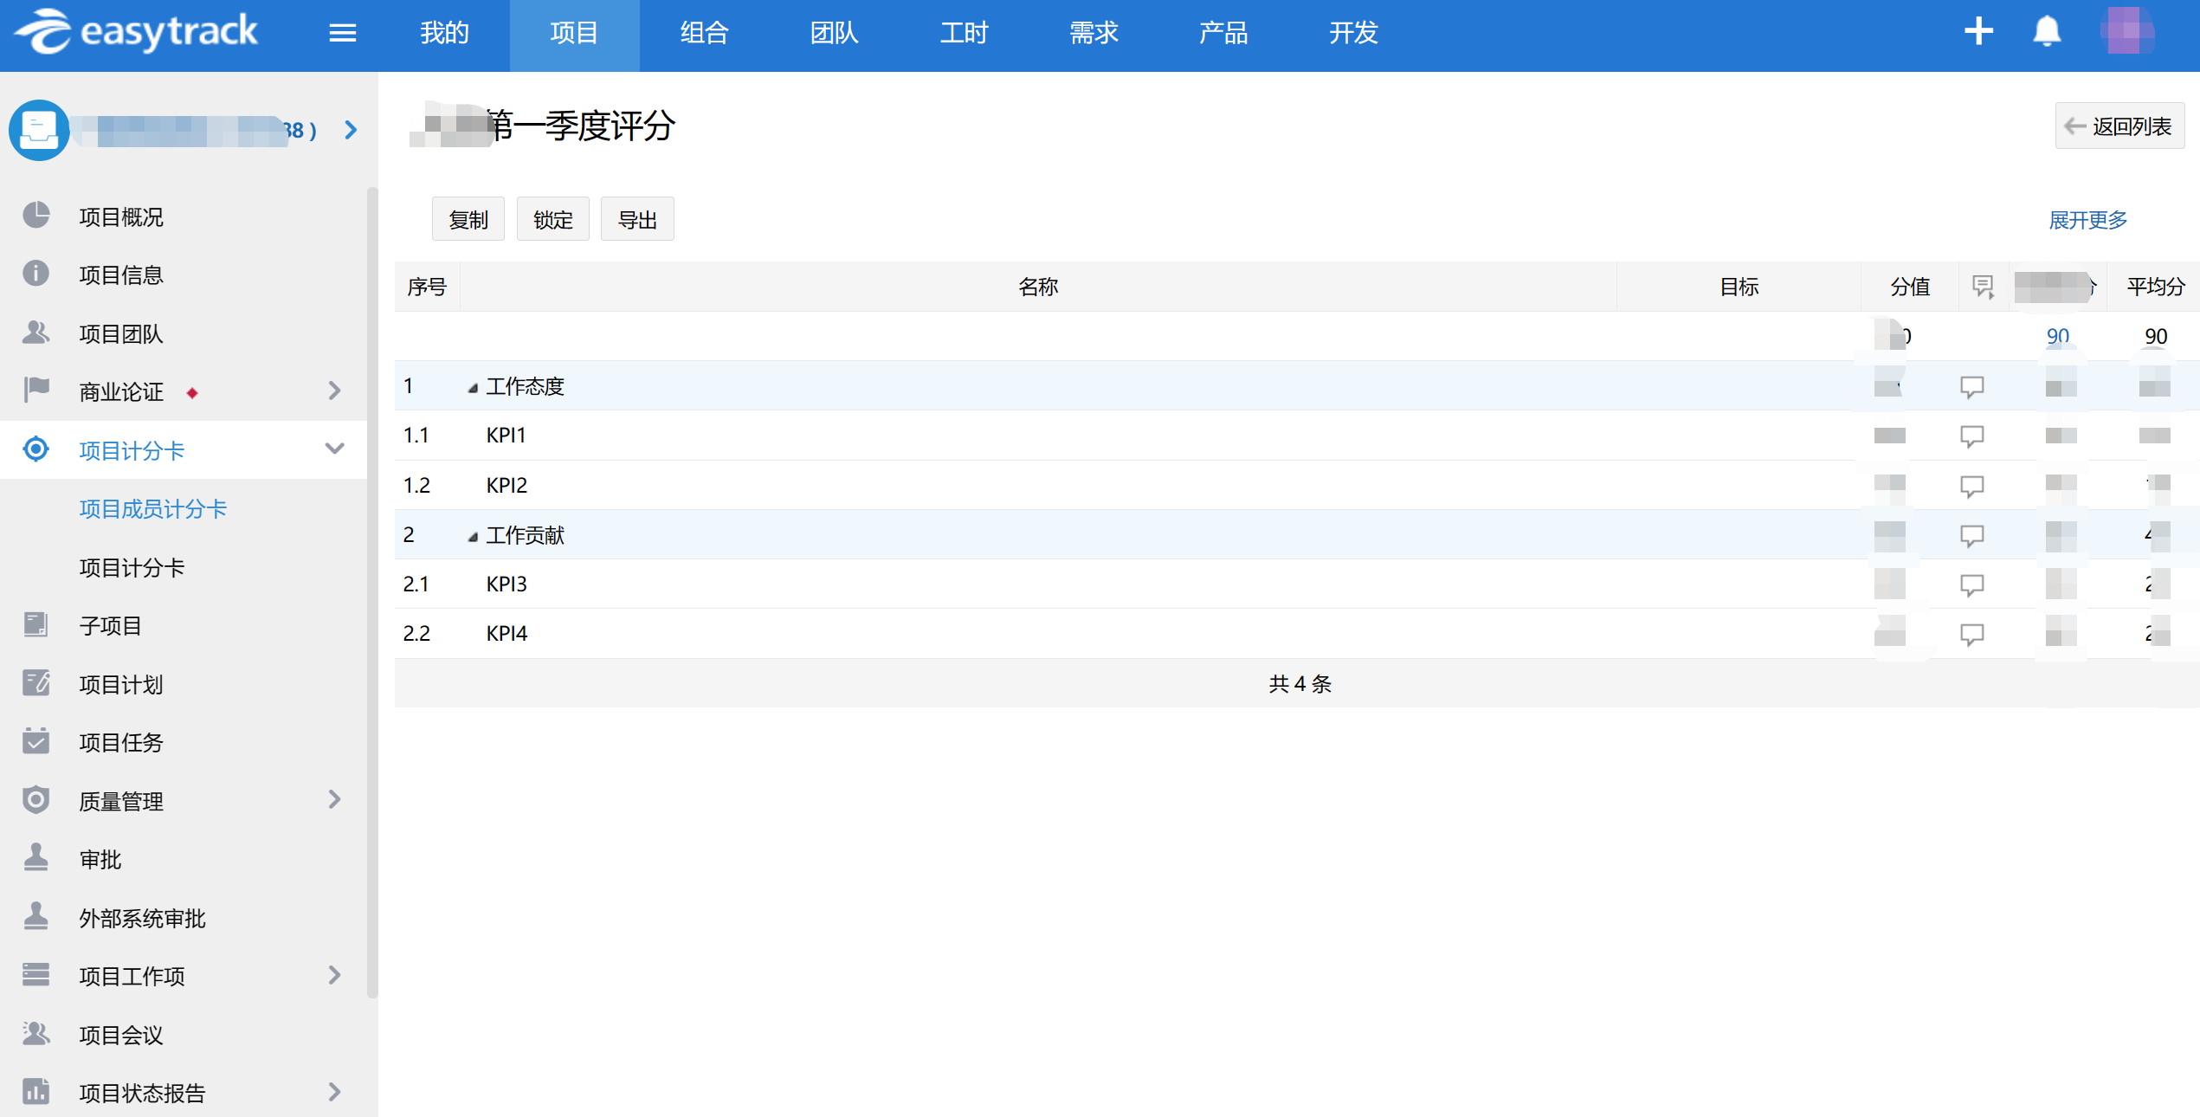Image resolution: width=2200 pixels, height=1117 pixels.
Task: Click the hamburger menu icon
Action: click(x=343, y=33)
